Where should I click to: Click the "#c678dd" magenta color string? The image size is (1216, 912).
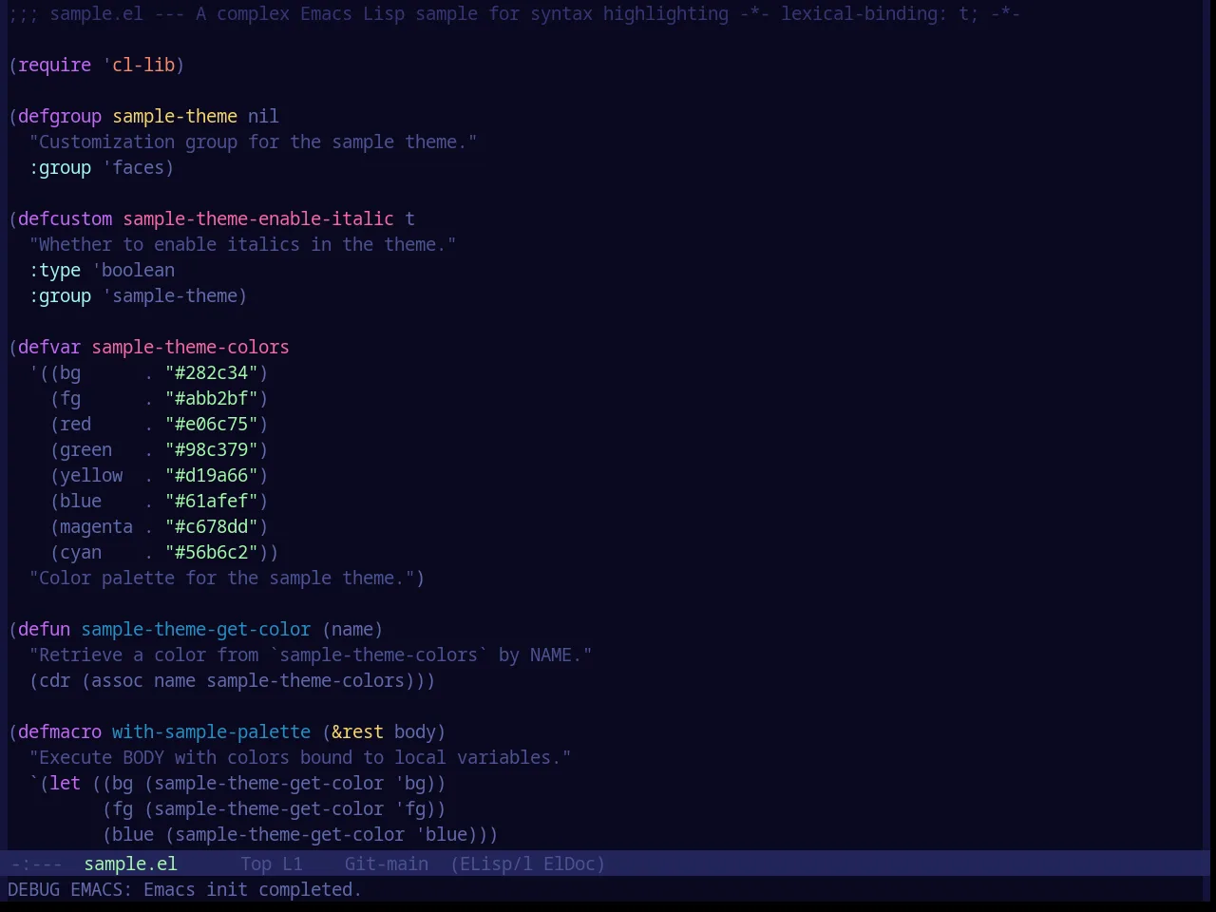click(211, 526)
